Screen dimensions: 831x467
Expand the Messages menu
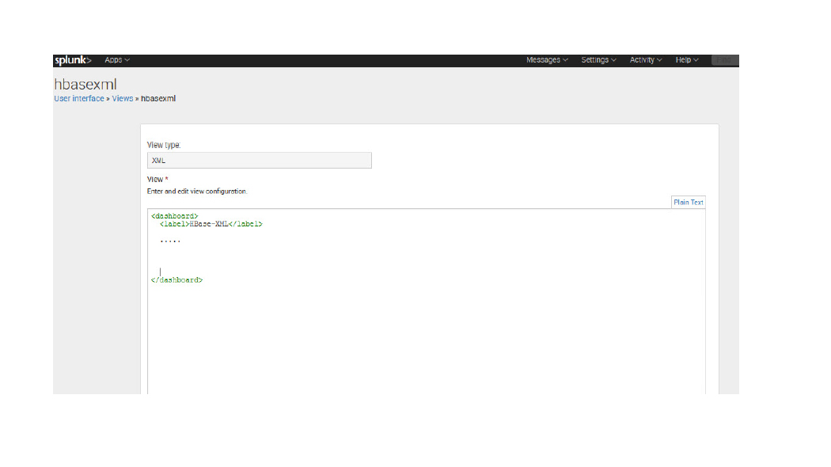[x=547, y=60]
